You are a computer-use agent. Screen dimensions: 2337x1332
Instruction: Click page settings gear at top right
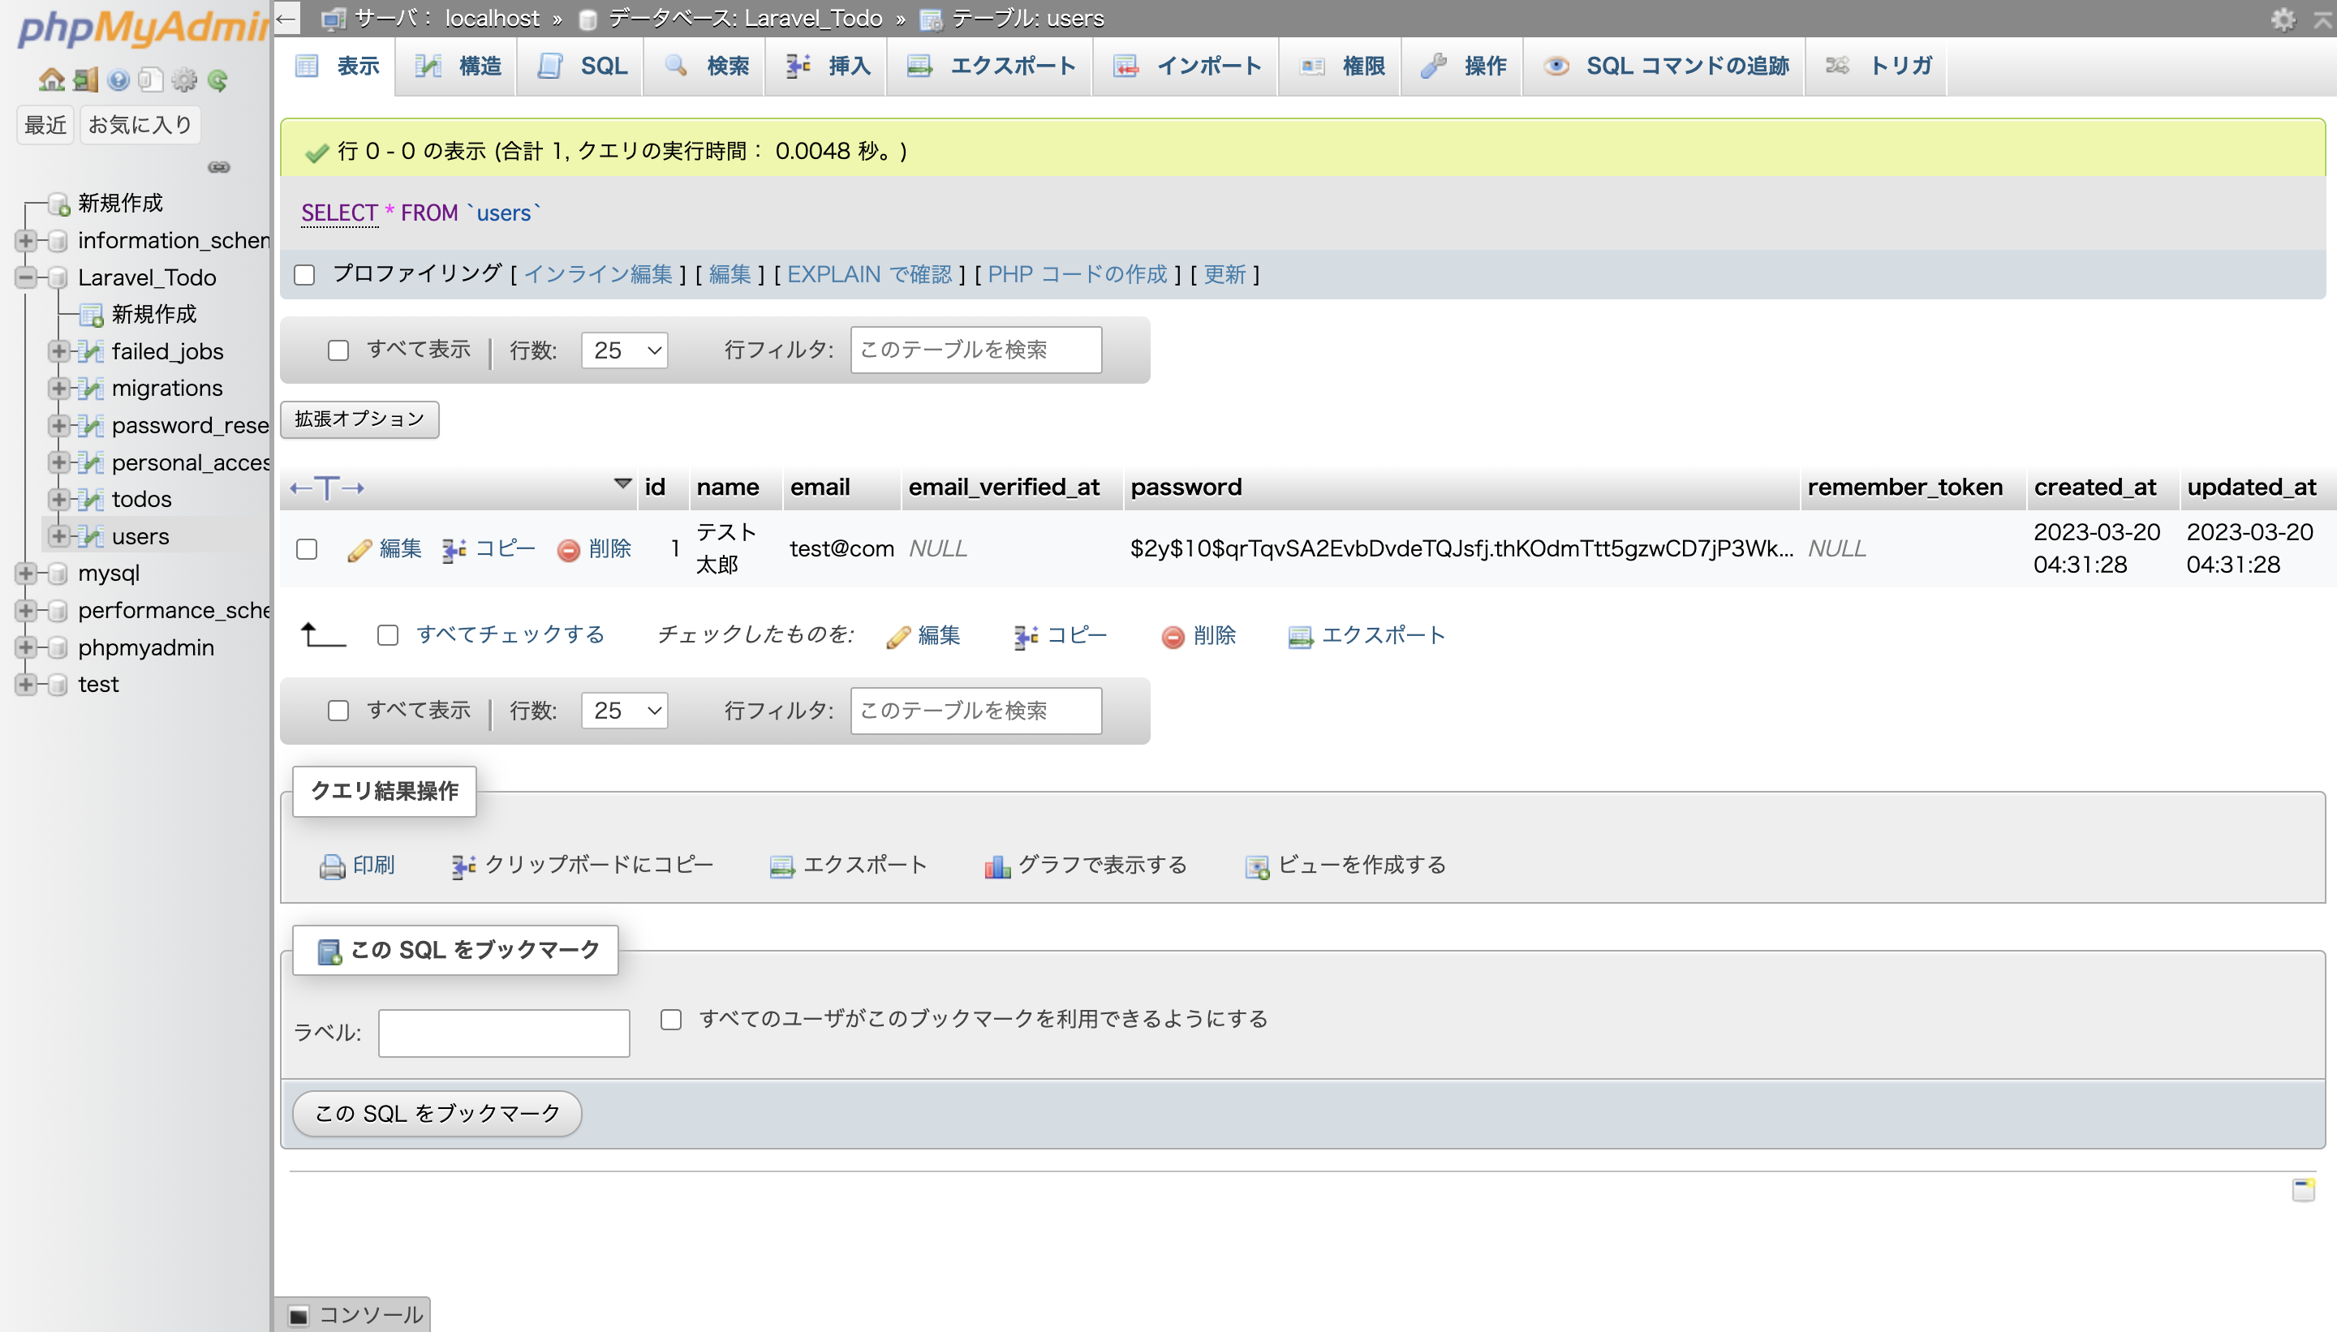(2283, 19)
